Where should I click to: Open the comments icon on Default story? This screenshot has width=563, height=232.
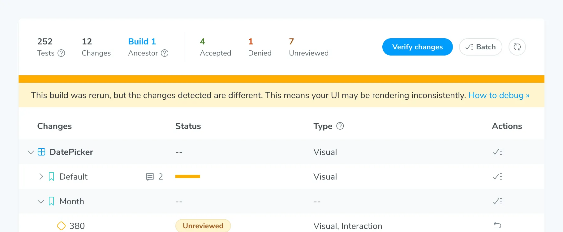[x=150, y=177]
